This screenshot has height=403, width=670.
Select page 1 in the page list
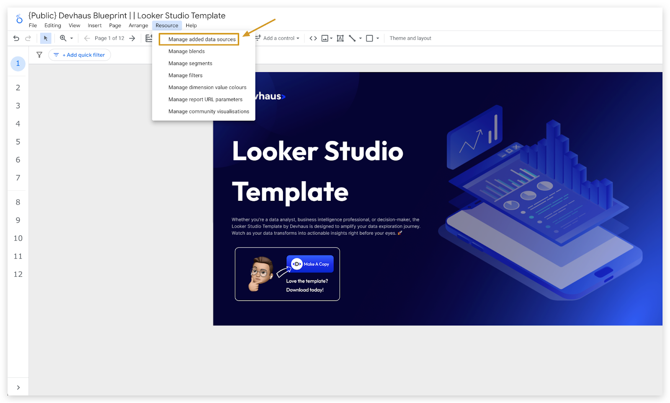[x=18, y=64]
